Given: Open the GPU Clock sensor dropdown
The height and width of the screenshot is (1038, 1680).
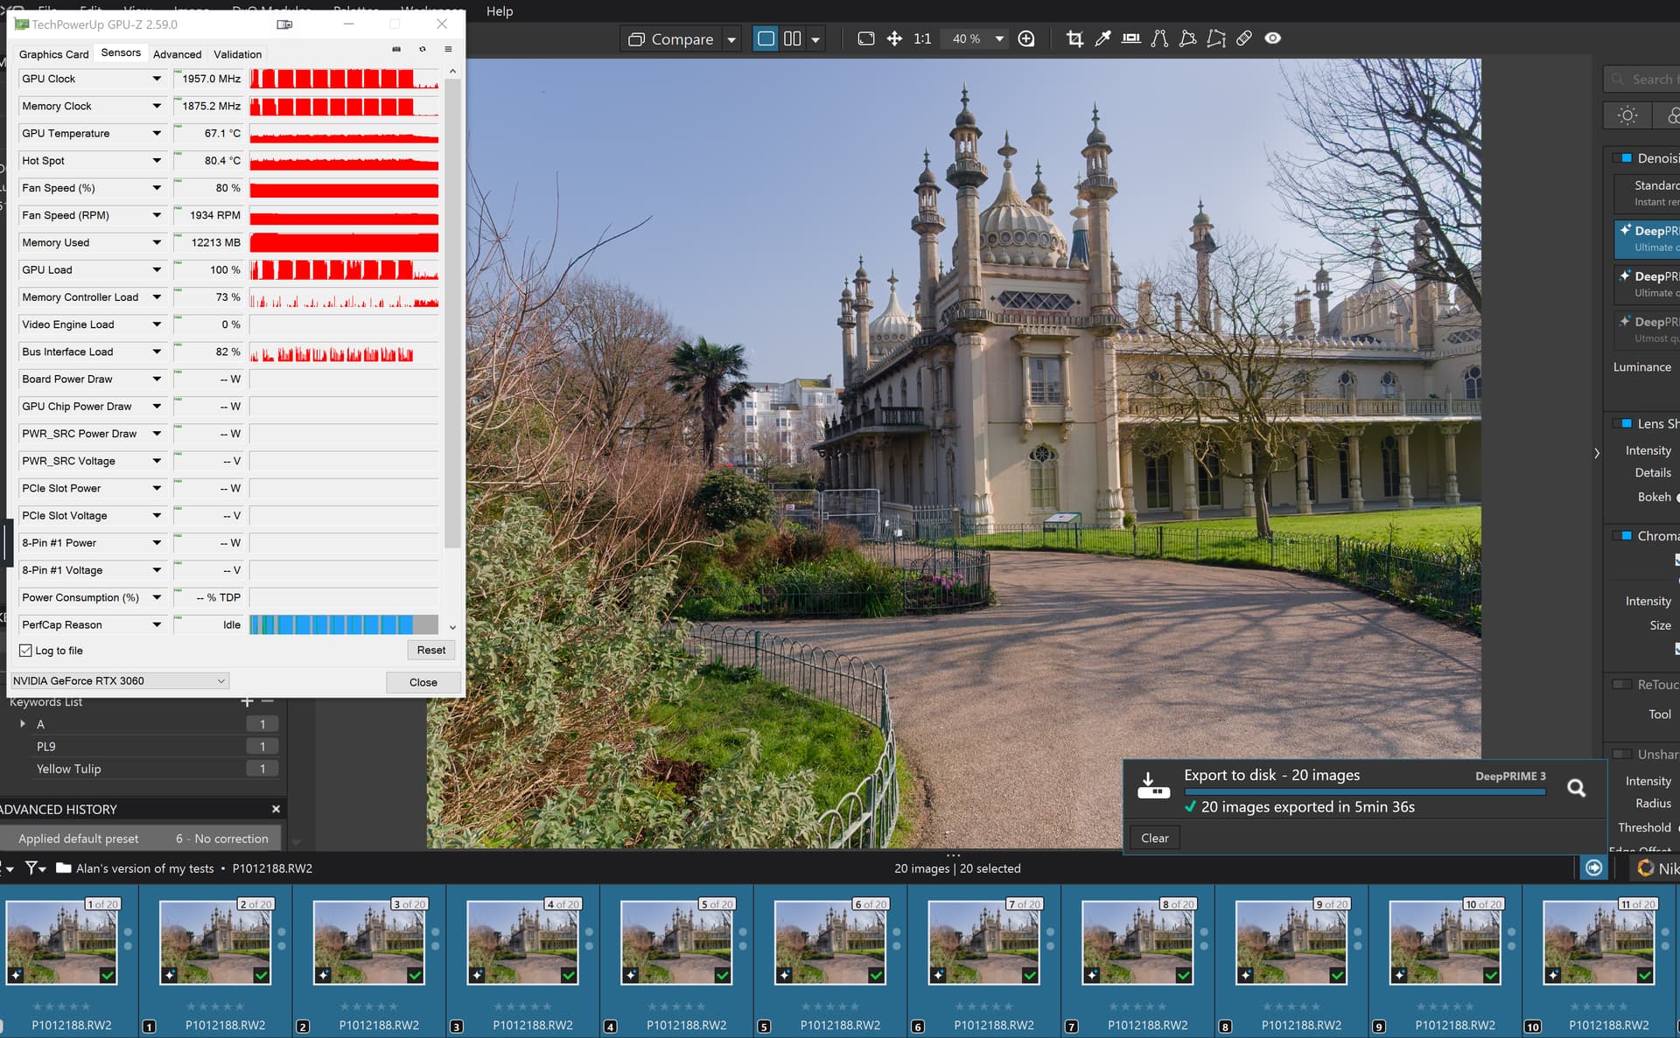Looking at the screenshot, I should [x=157, y=79].
